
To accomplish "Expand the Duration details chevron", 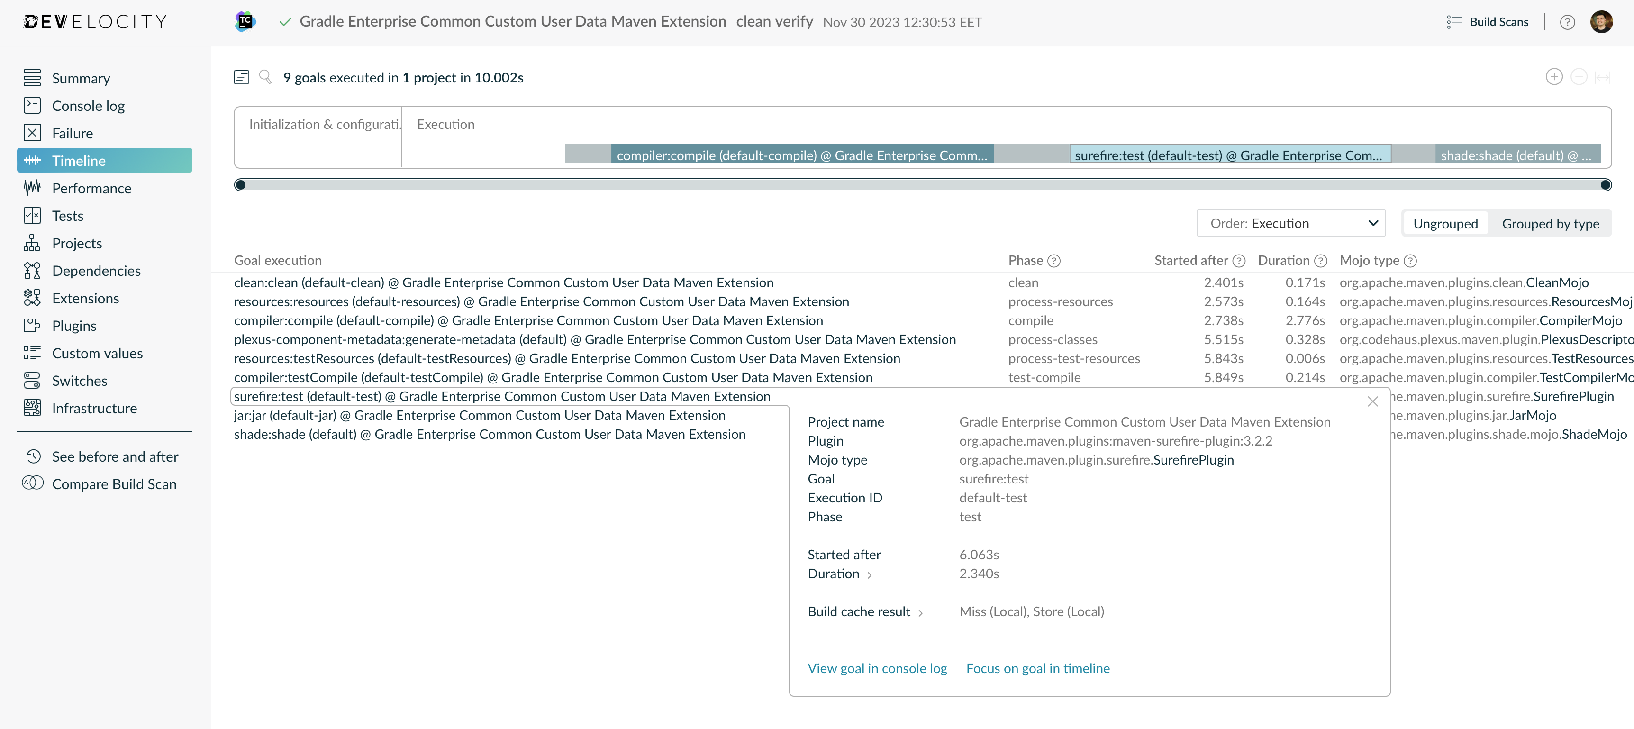I will (870, 575).
